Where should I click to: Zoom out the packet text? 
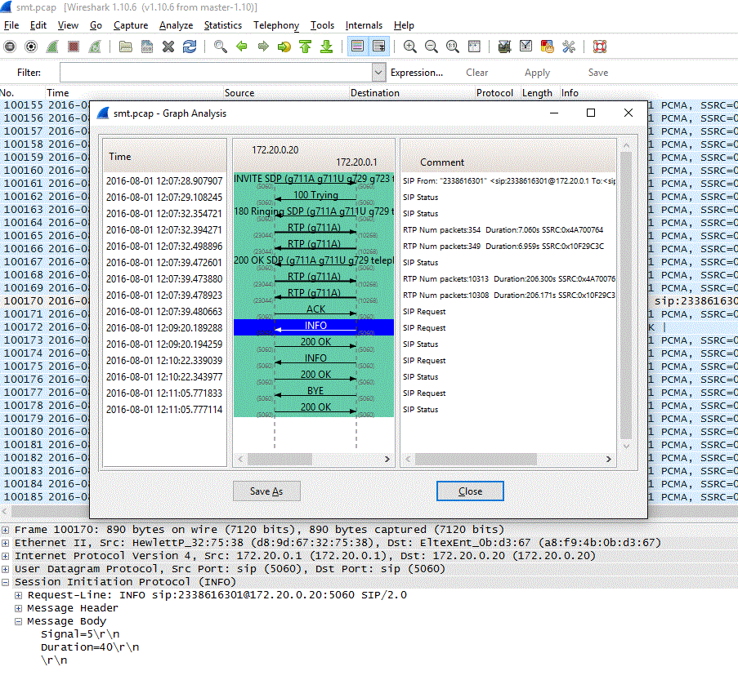[432, 47]
